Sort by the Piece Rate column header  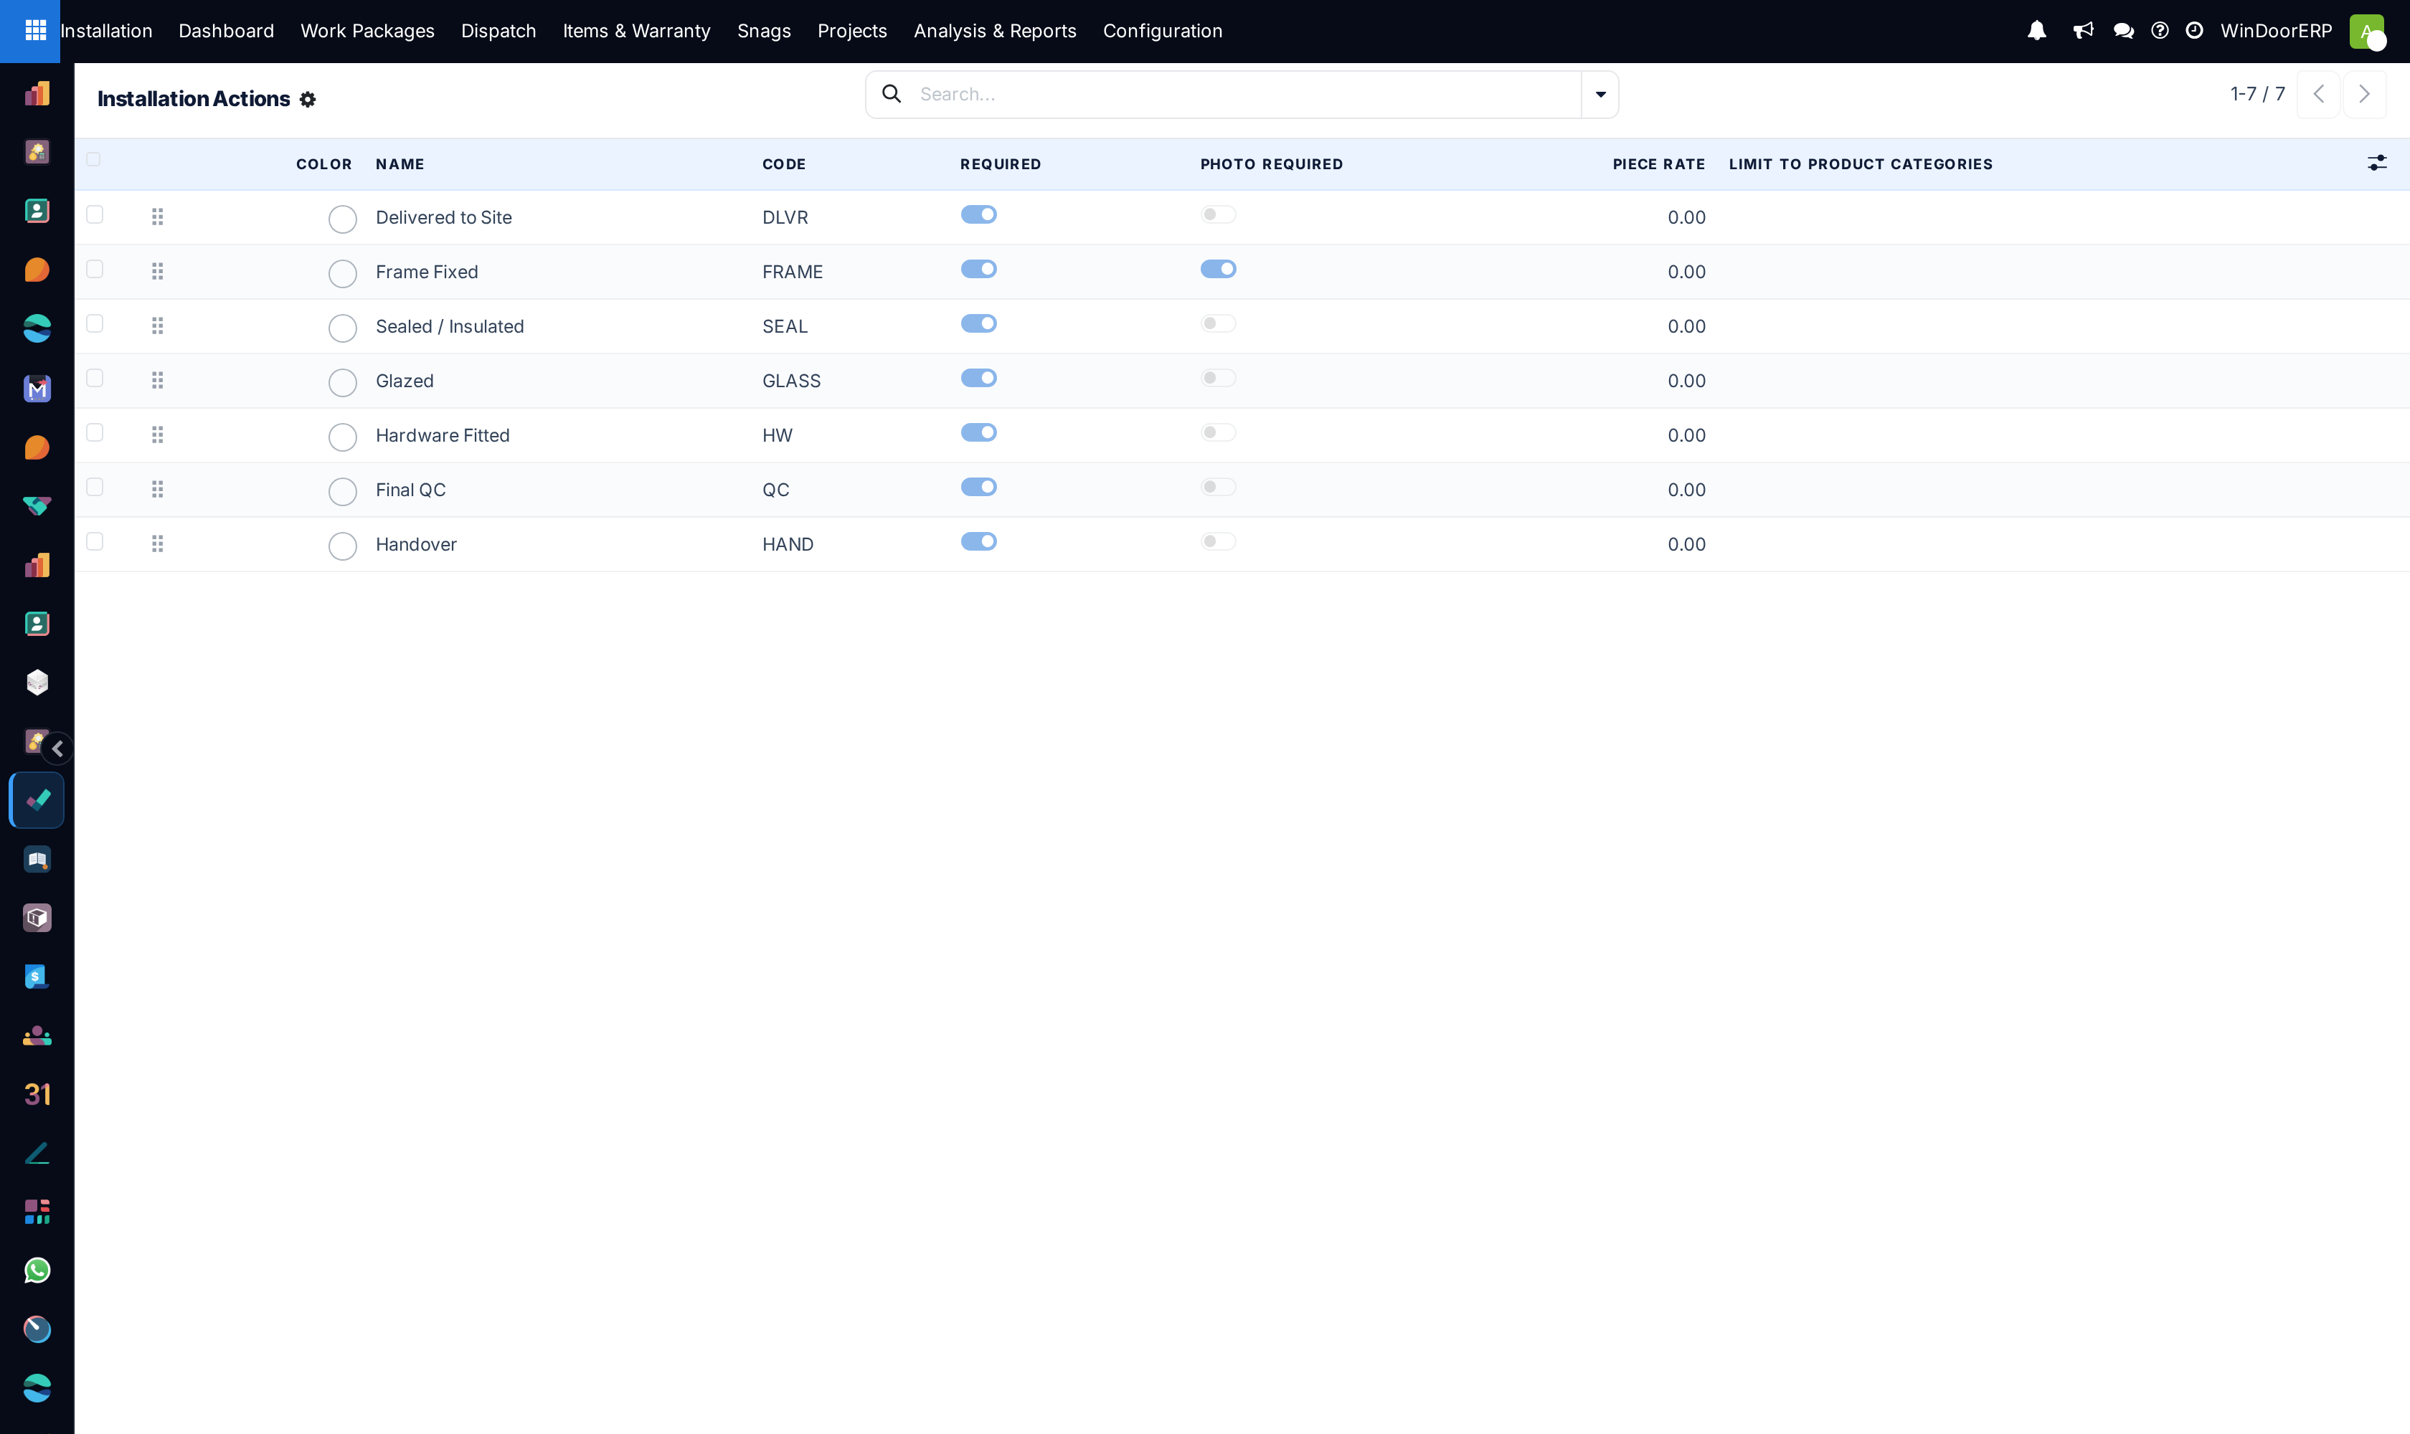click(x=1659, y=164)
